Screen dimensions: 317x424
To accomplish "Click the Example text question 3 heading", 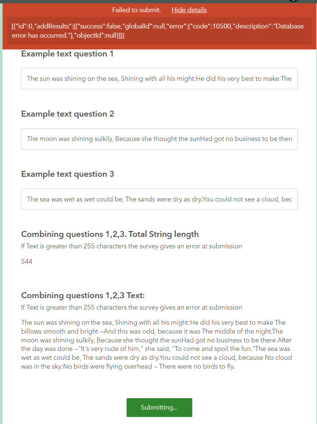I will point(67,174).
